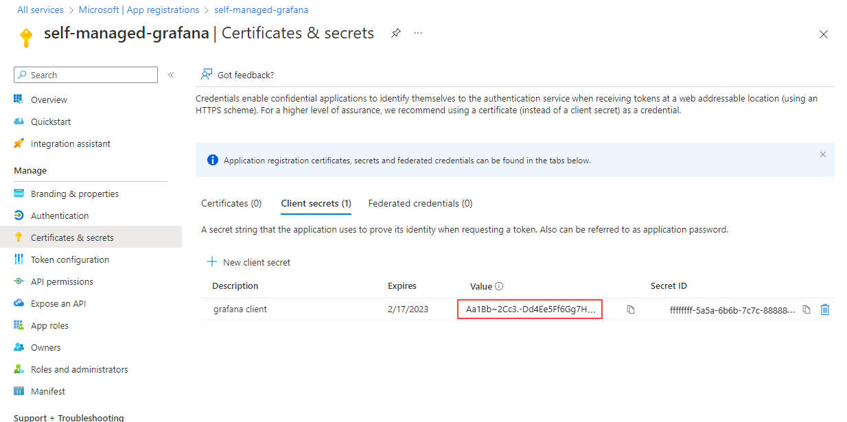Click the Overview icon in sidebar
The height and width of the screenshot is (422, 847).
pos(19,99)
